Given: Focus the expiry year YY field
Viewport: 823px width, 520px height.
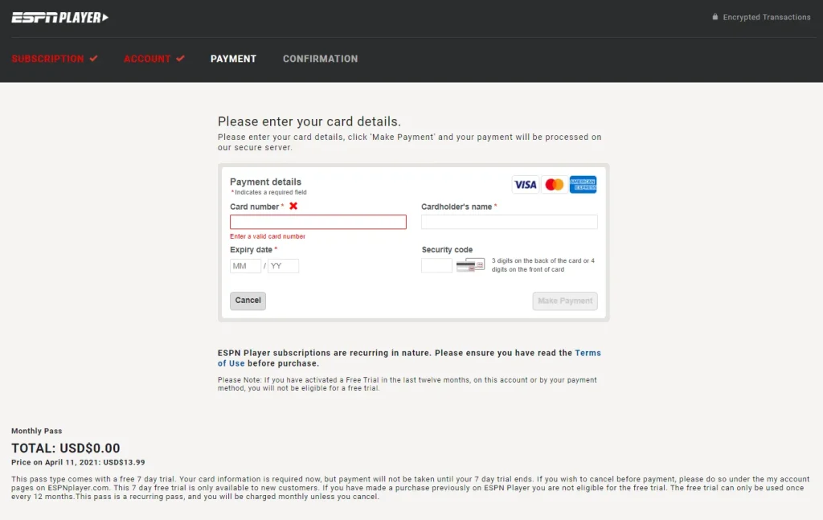Looking at the screenshot, I should point(283,266).
